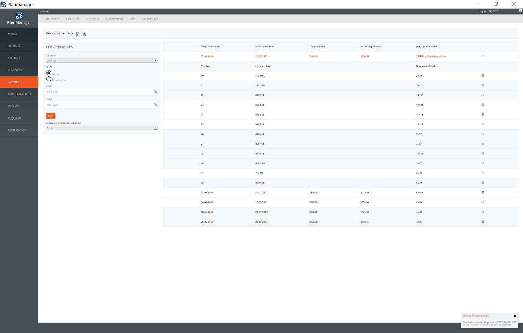Export the report to an Excel file
The image size is (523, 333).
77,34
